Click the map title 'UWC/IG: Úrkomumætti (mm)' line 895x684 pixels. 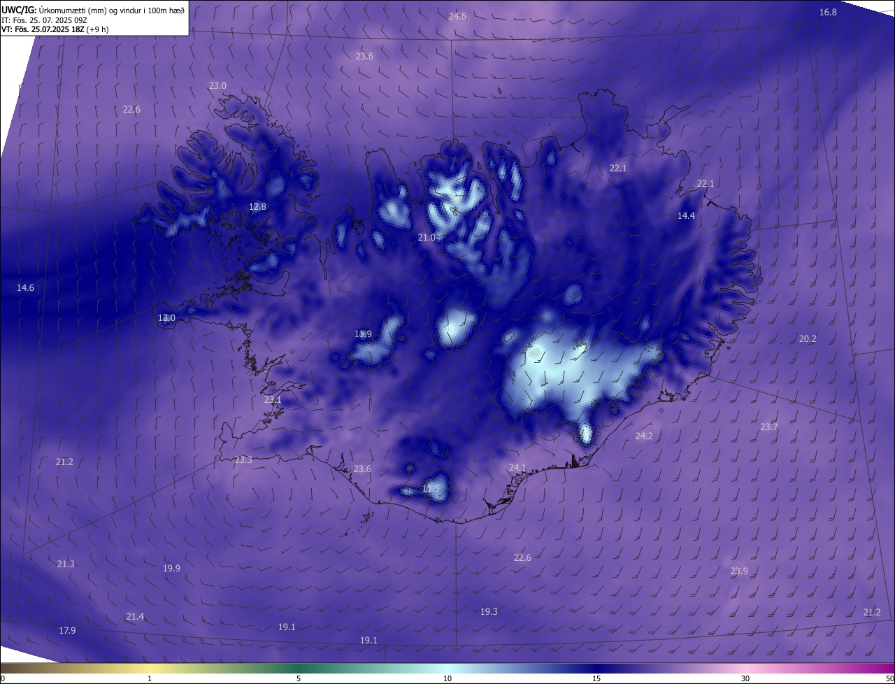click(93, 10)
